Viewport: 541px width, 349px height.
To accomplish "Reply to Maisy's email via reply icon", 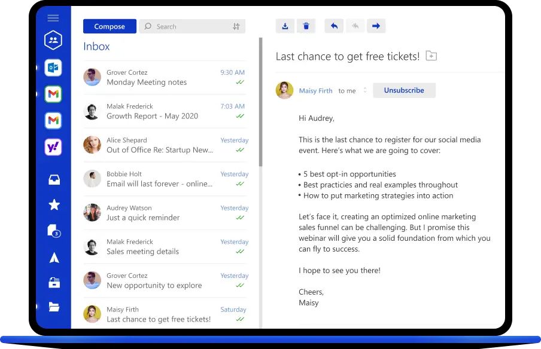I will pyautogui.click(x=333, y=26).
